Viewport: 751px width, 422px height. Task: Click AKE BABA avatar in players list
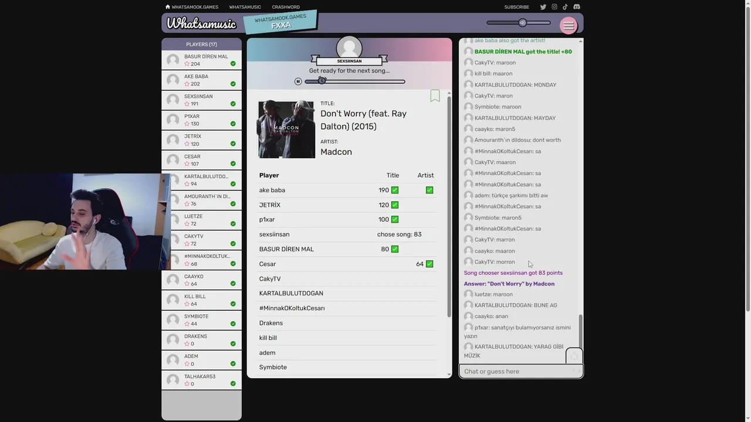coord(172,80)
